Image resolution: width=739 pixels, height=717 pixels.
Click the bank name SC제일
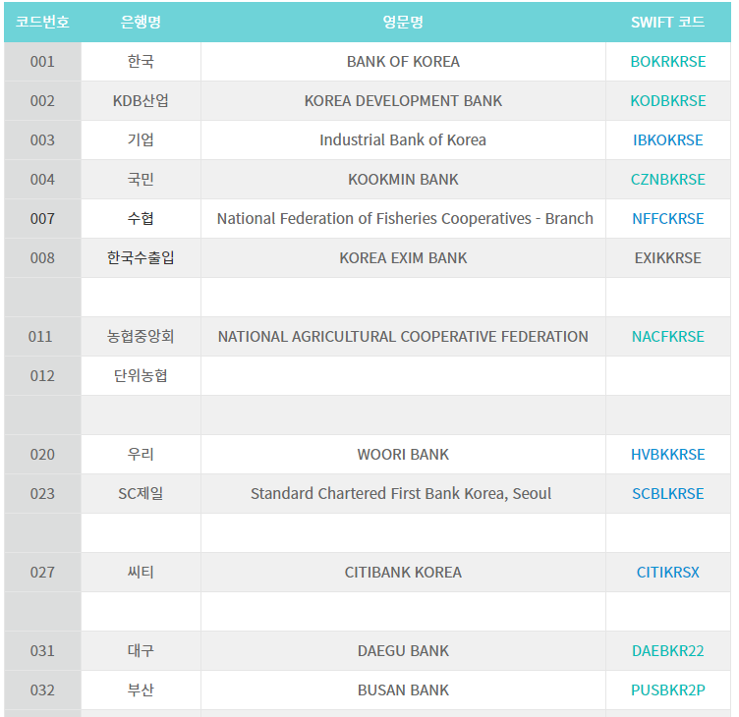click(x=141, y=494)
